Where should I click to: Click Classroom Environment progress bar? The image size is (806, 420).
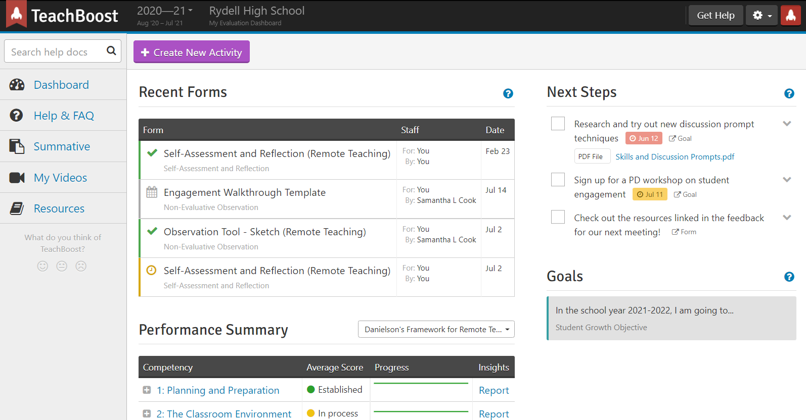[421, 412]
